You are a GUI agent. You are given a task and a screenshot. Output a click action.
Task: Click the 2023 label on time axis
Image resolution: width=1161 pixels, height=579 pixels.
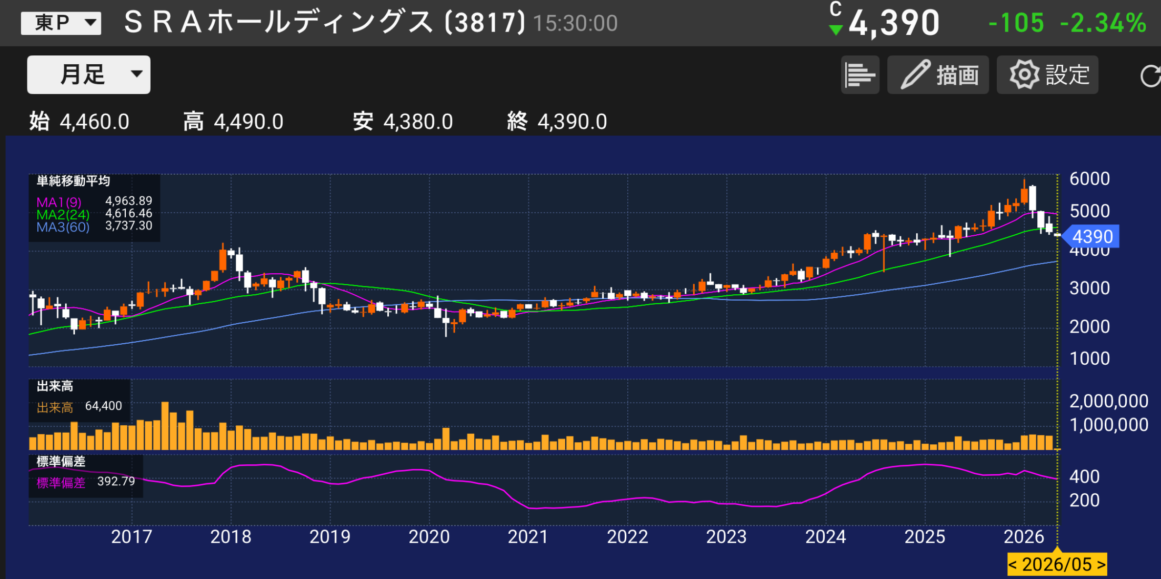(x=726, y=537)
